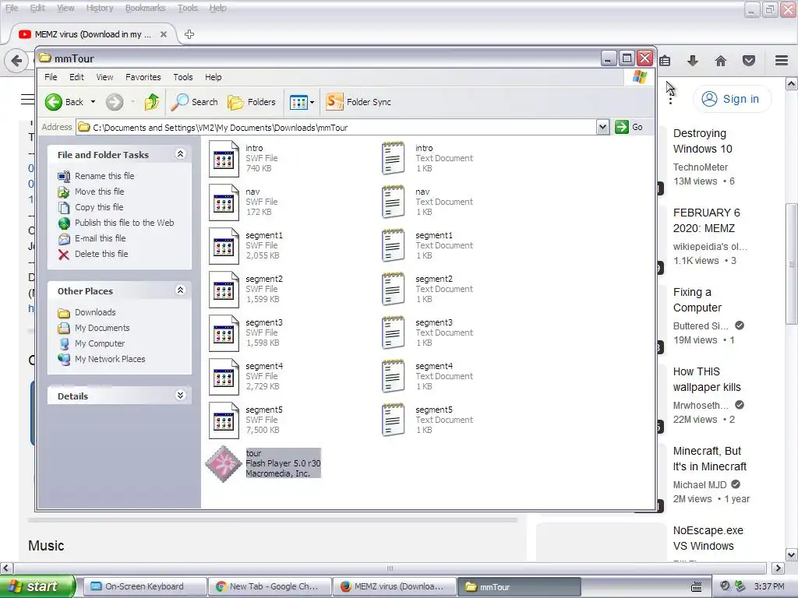Select the nav text document icon
The width and height of the screenshot is (798, 598).
click(394, 202)
